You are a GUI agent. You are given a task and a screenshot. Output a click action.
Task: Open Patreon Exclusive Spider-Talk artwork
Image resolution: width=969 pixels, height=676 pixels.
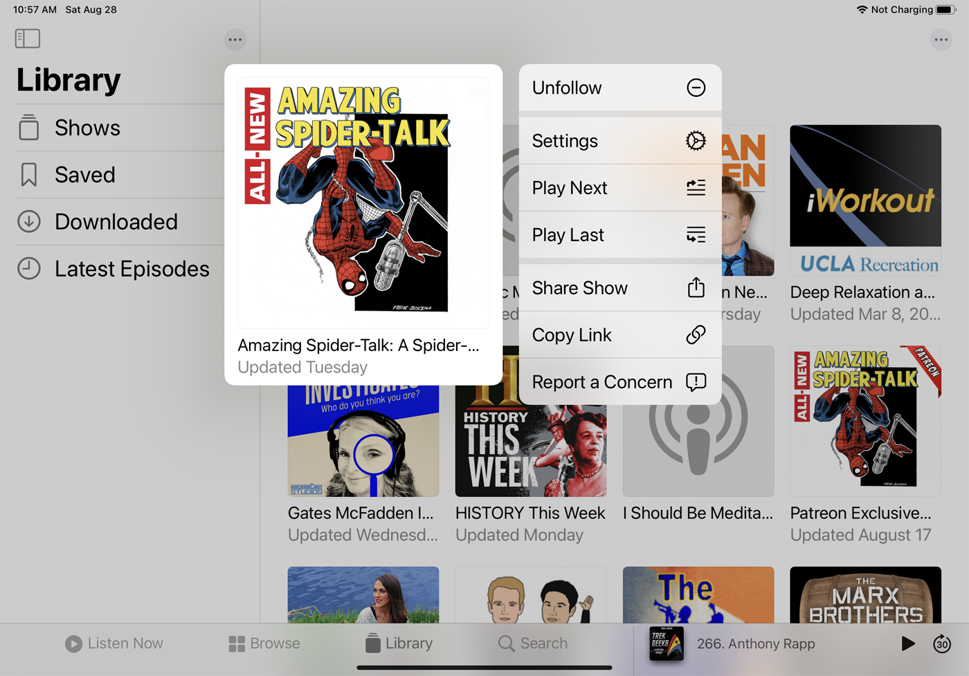[x=865, y=421]
